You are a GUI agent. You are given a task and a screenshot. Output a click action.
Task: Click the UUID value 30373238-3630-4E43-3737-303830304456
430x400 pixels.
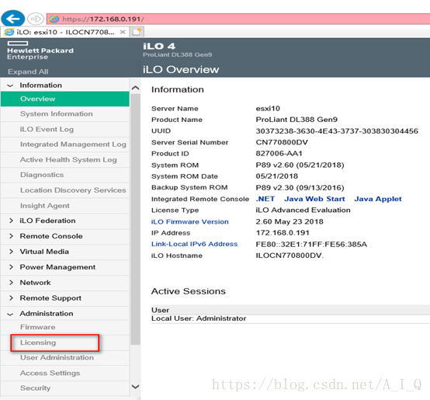[337, 131]
